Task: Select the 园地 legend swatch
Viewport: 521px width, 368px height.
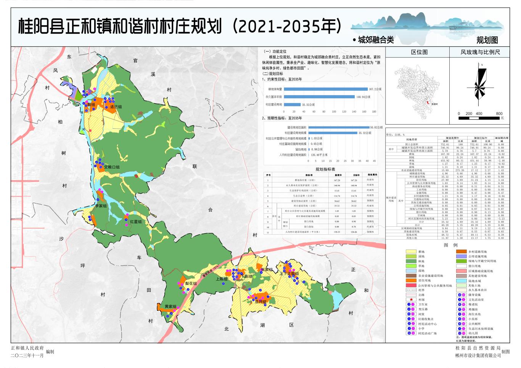Action: click(x=411, y=256)
